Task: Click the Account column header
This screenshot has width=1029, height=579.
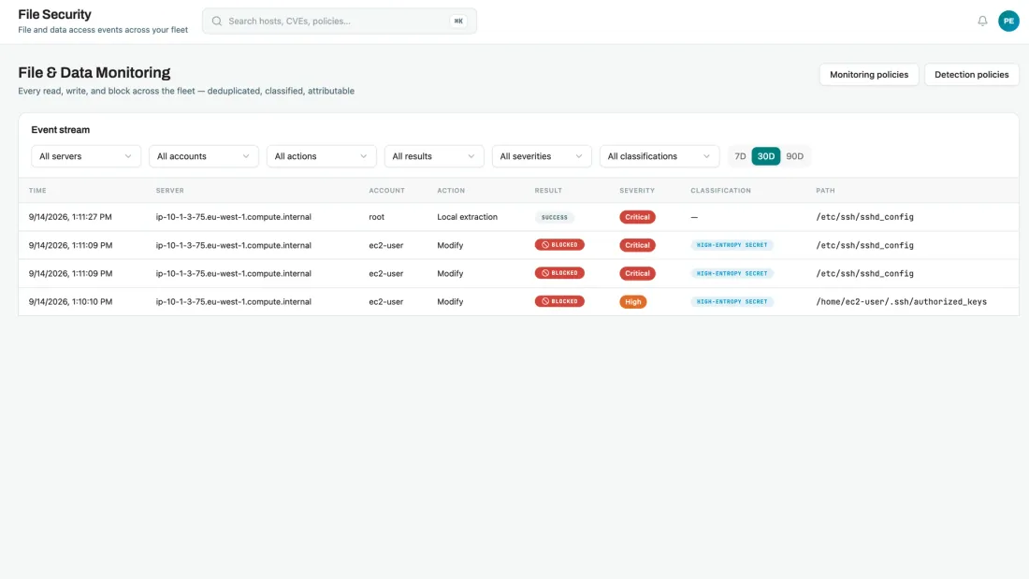Action: tap(386, 191)
